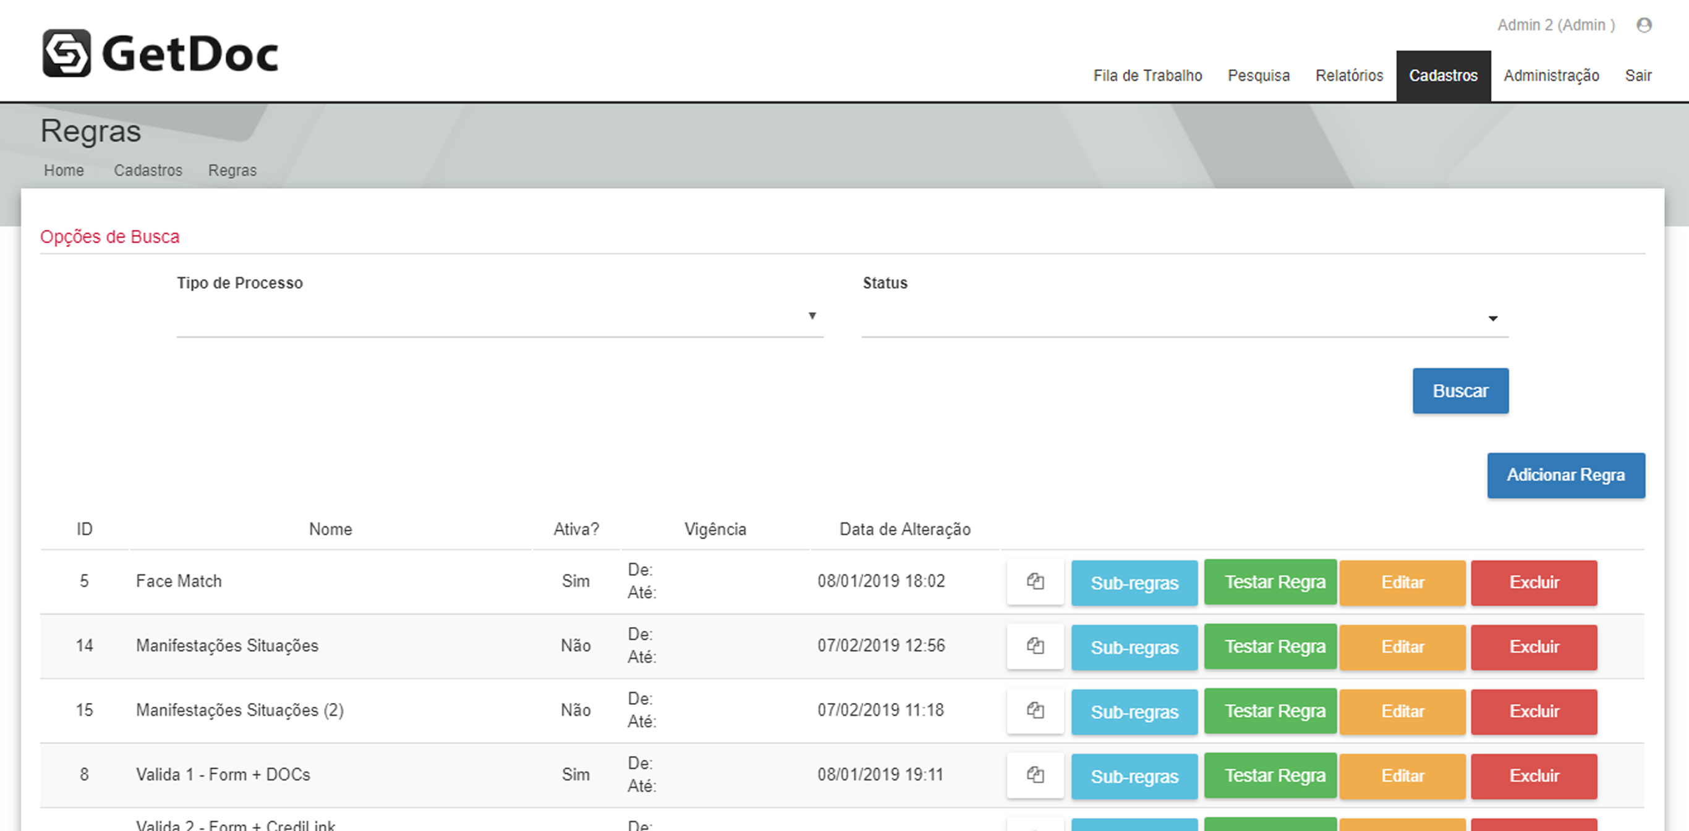The width and height of the screenshot is (1689, 831).
Task: Click Sair to log out
Action: click(1638, 75)
